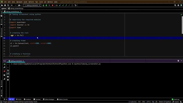Open the Event Log button
183x103 pixels.
tap(176, 99)
